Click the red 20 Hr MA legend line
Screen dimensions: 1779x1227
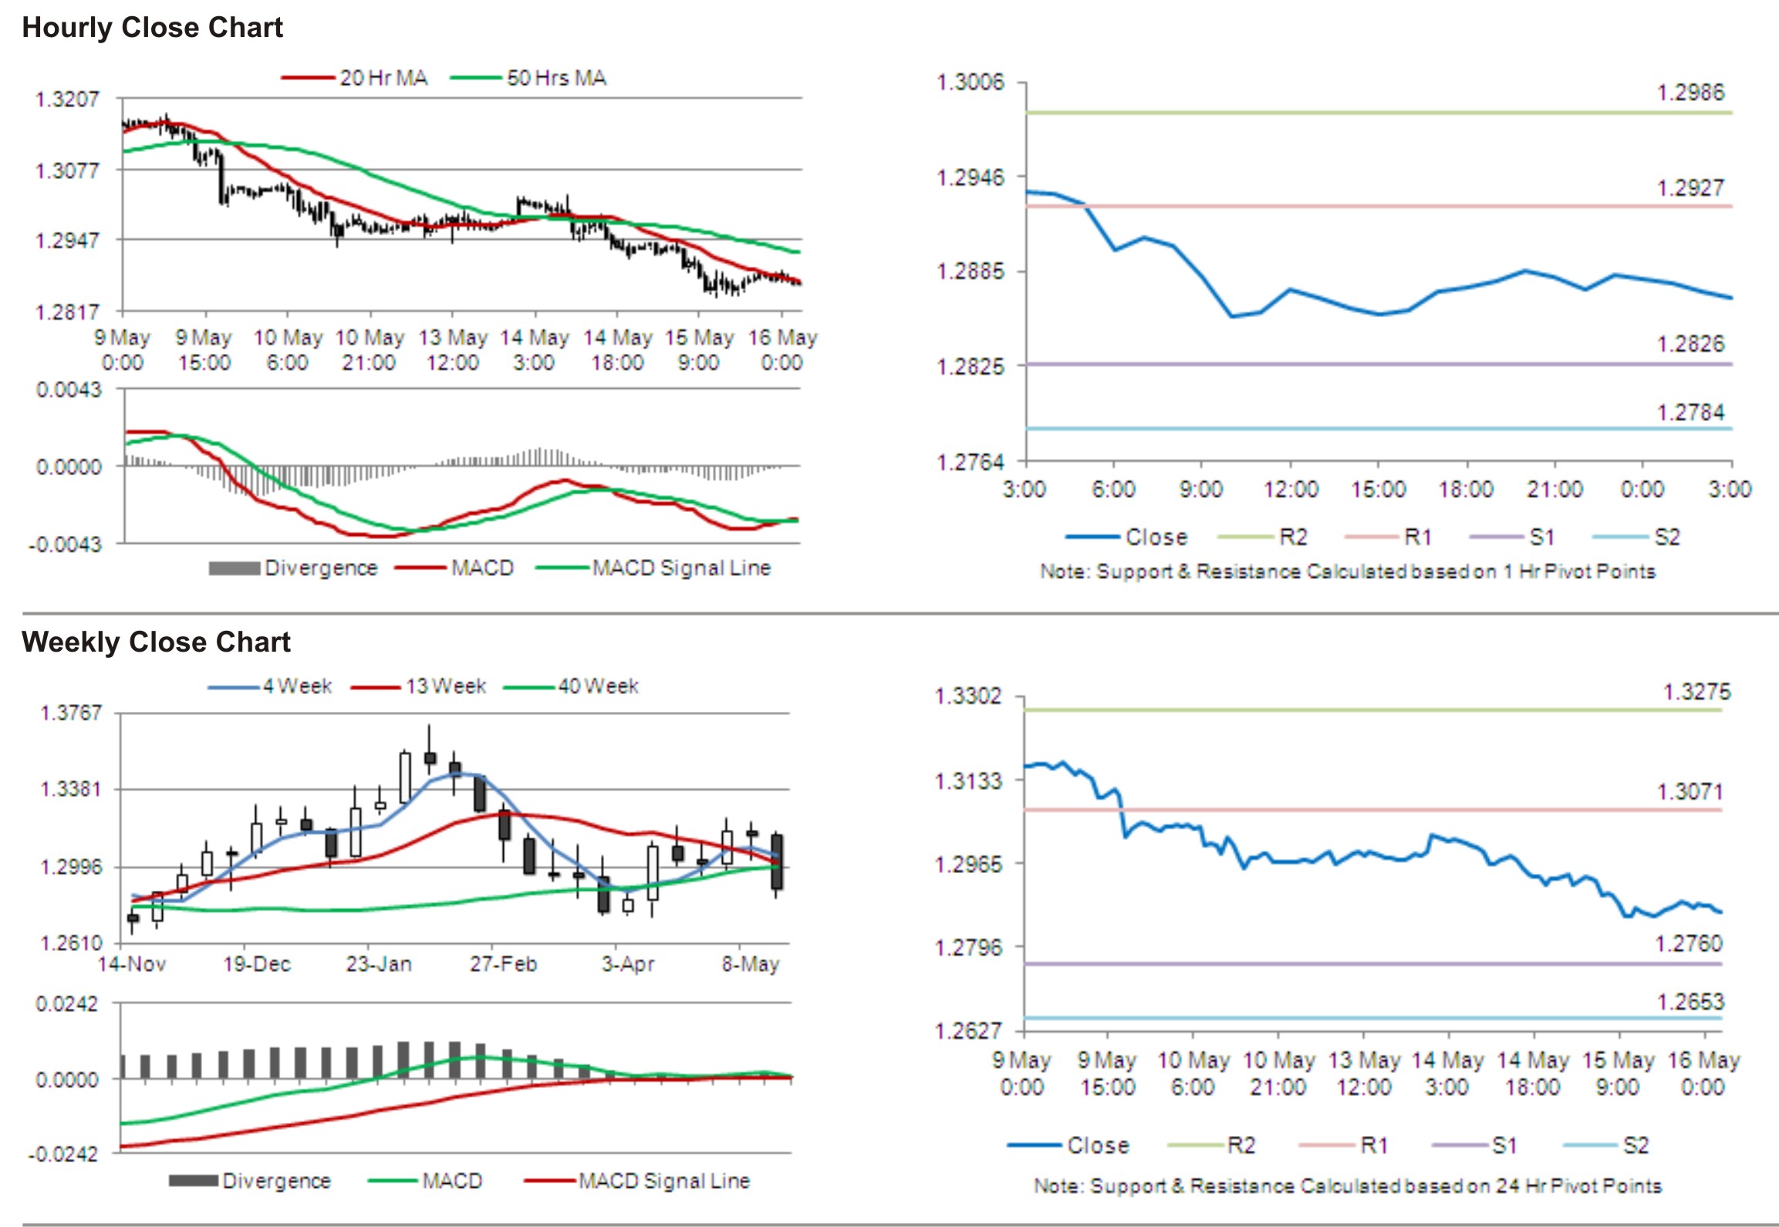(x=308, y=78)
